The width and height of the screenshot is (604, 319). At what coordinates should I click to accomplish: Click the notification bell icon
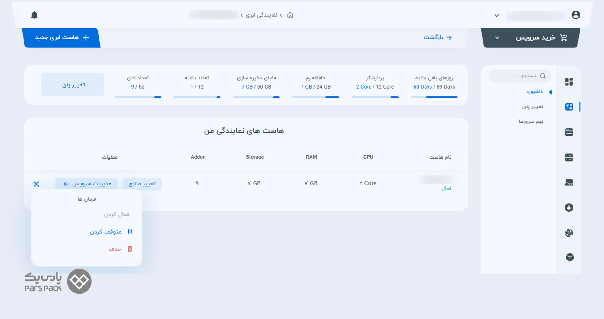[x=34, y=15]
